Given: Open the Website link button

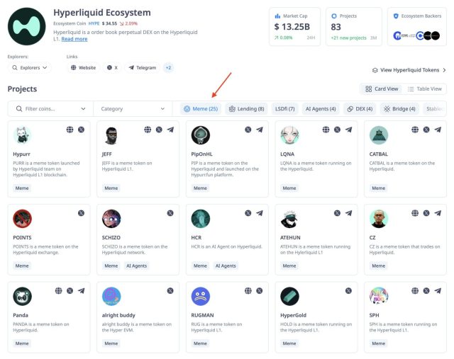Looking at the screenshot, I should [83, 68].
